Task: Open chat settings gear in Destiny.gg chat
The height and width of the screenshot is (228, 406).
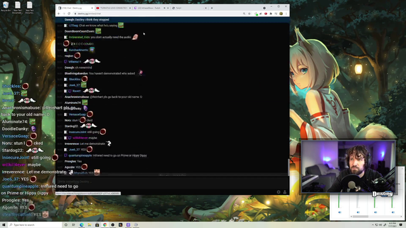Action: click(x=278, y=192)
